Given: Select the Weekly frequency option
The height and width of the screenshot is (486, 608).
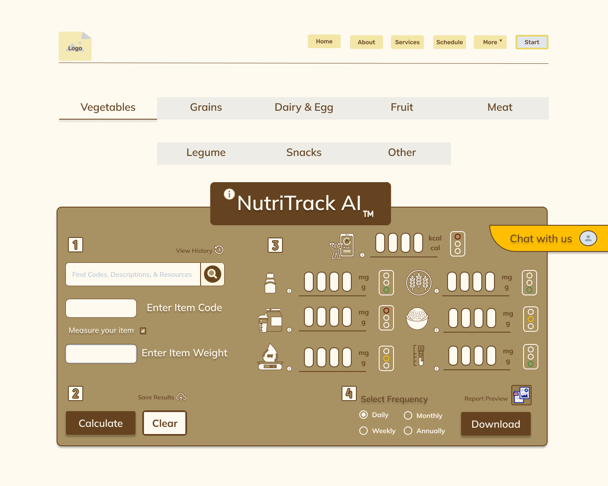Looking at the screenshot, I should coord(364,431).
